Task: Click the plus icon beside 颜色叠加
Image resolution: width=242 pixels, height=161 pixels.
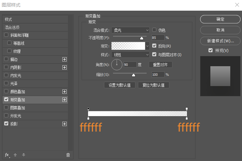Action: [x=65, y=91]
